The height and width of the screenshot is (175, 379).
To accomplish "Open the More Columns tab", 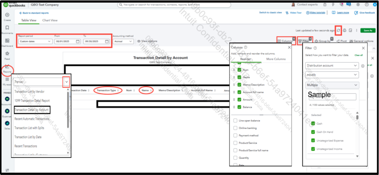I will tap(276, 59).
